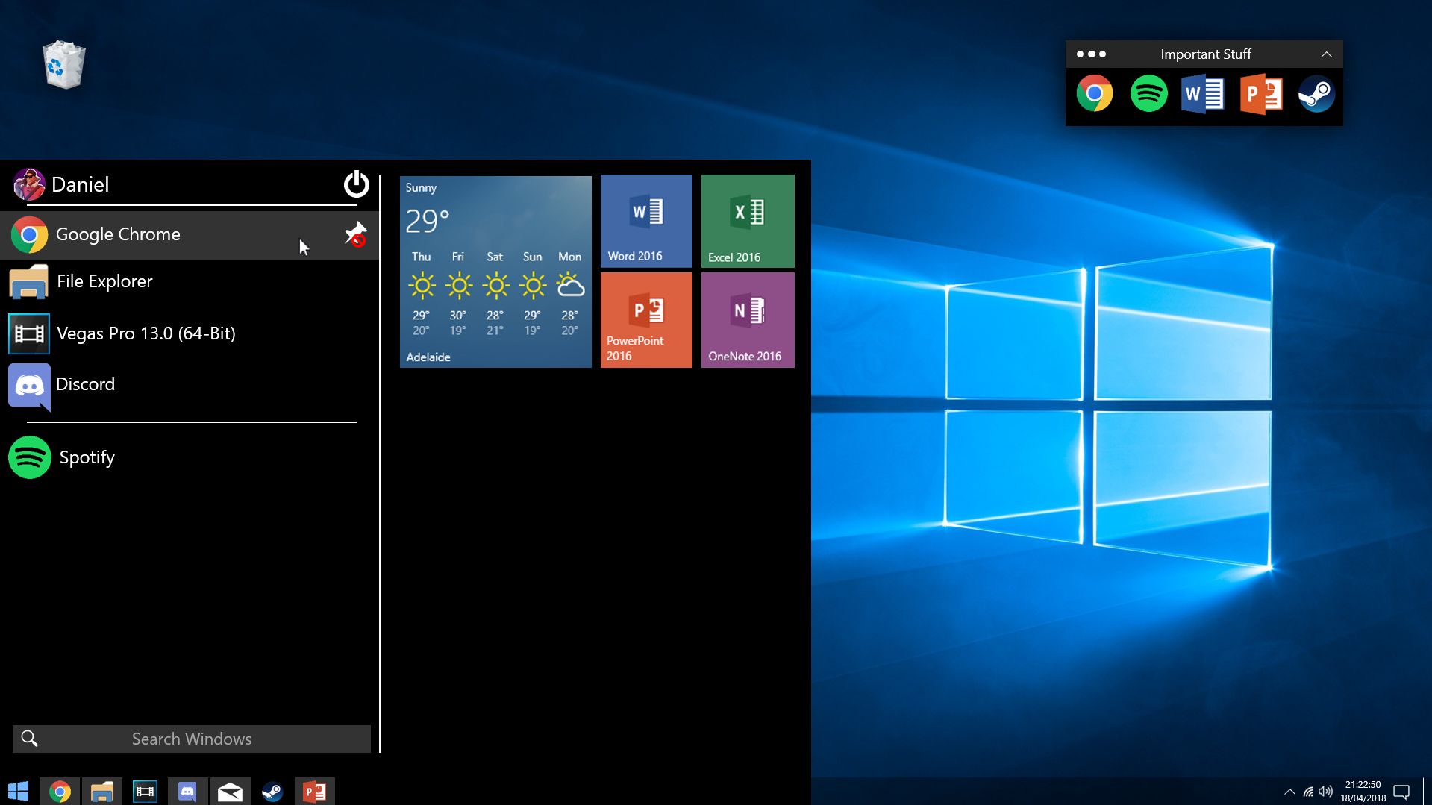This screenshot has height=805, width=1432.
Task: Click the Search Windows input field
Action: [x=192, y=739]
